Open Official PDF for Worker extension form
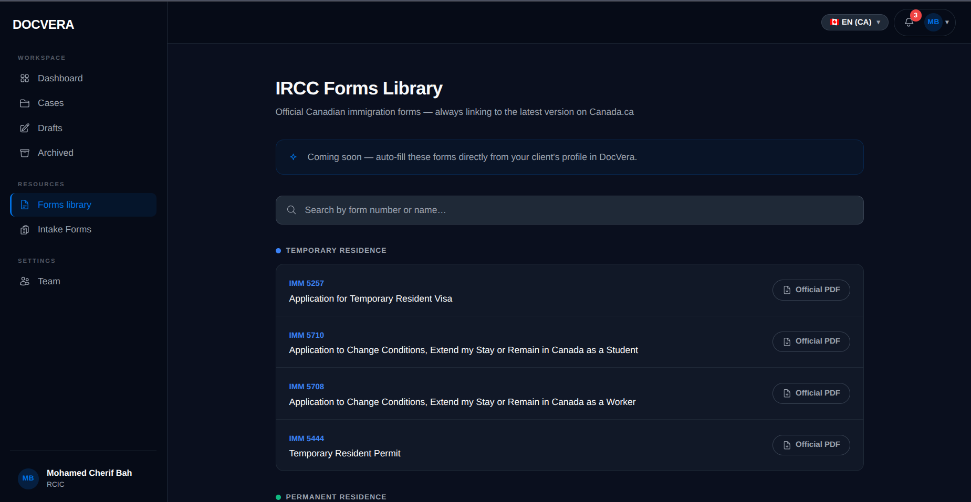Screen dimensions: 971x502 (x=811, y=393)
